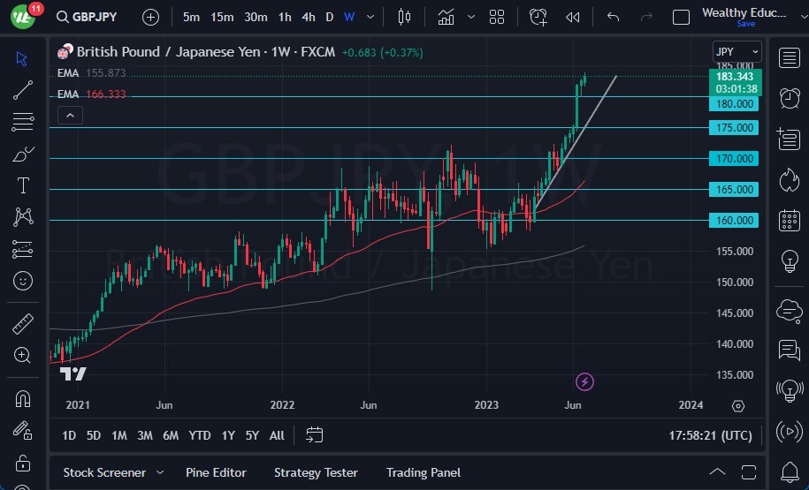Open the economic calendar sidebar icon
809x490 pixels.
(x=789, y=221)
